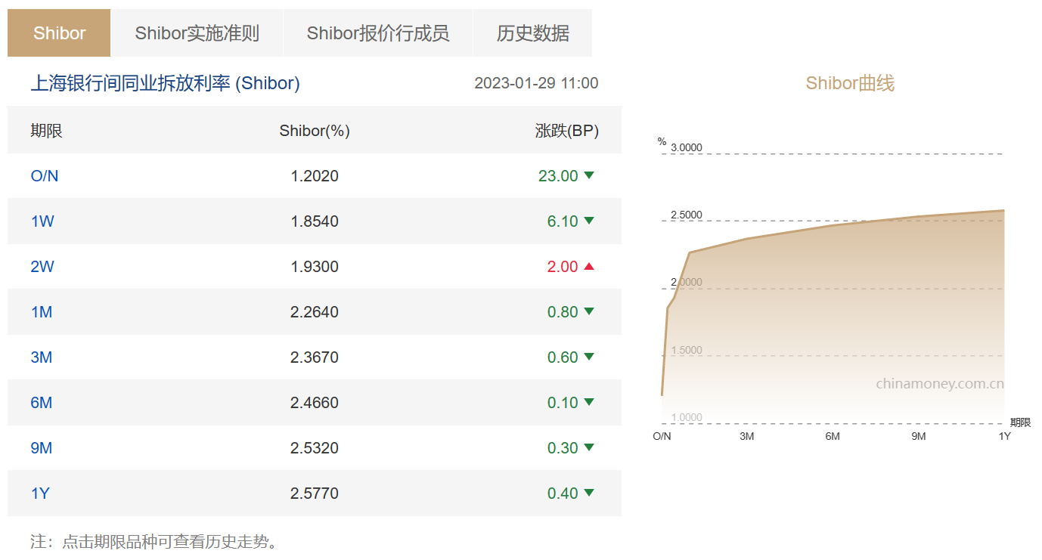Click the down arrow icon beside 6.10

click(589, 221)
